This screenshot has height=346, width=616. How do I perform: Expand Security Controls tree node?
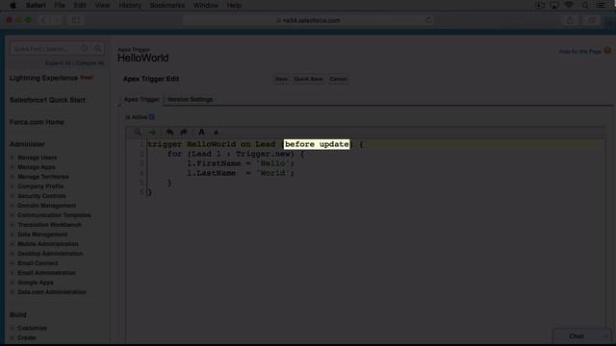(13, 196)
